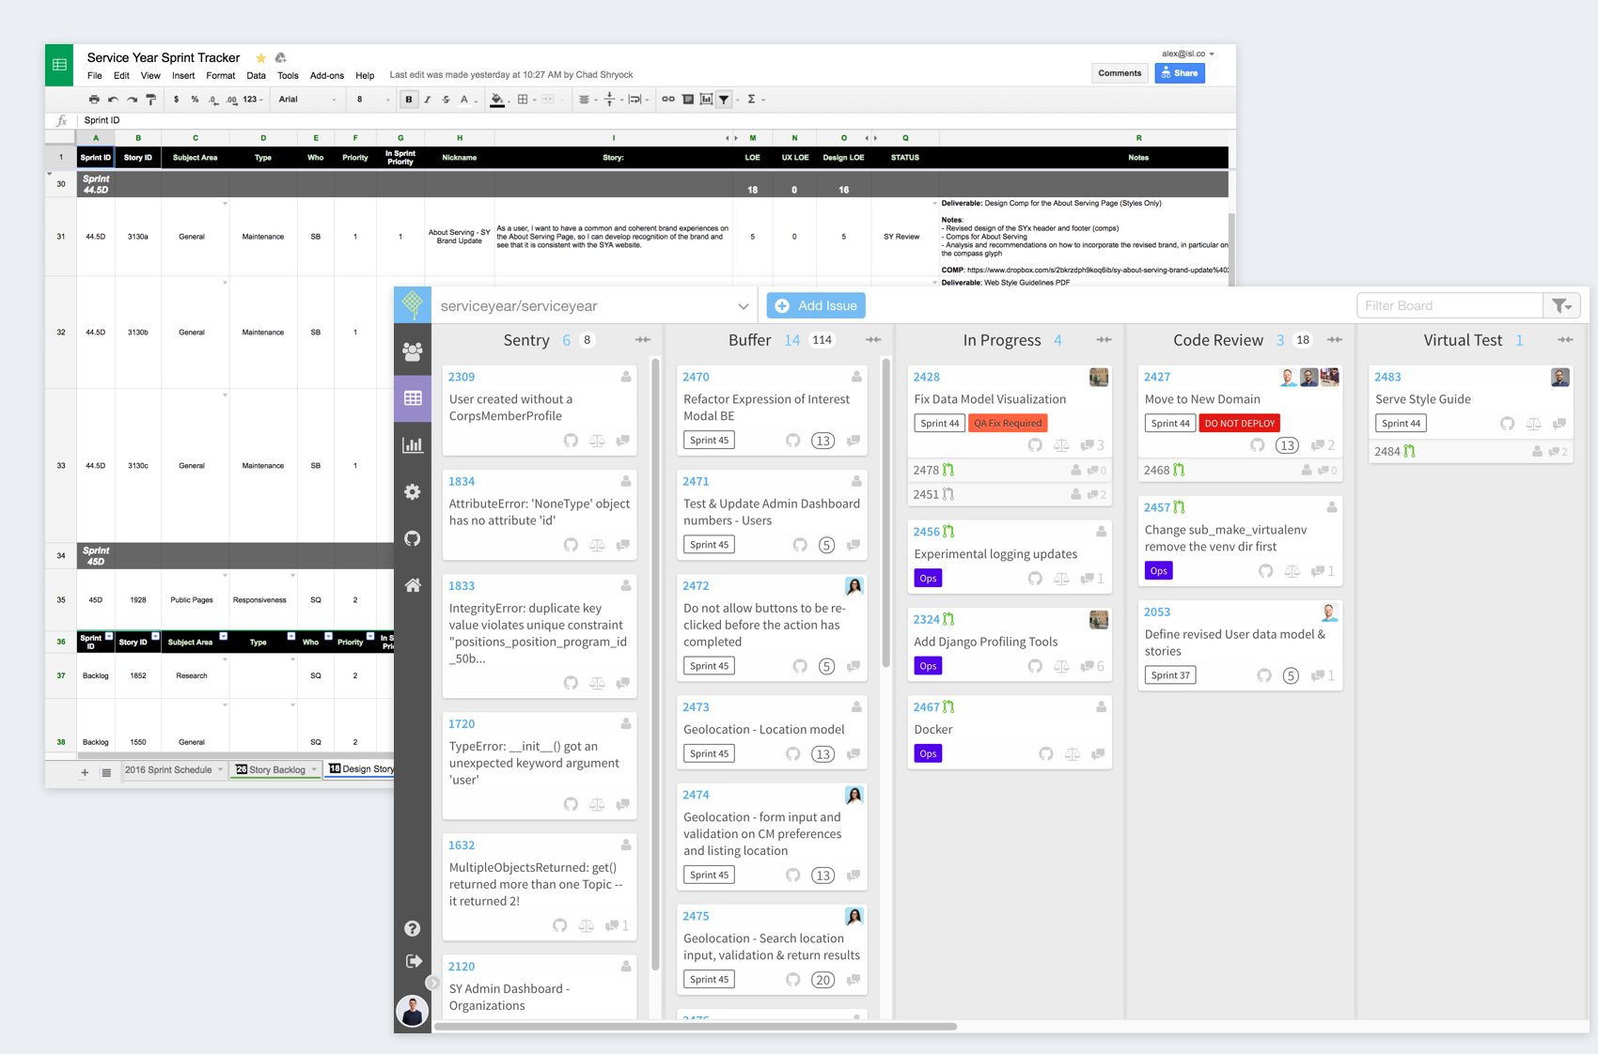Image resolution: width=1598 pixels, height=1054 pixels.
Task: Click the insert link icon in Sheets
Action: point(668,100)
